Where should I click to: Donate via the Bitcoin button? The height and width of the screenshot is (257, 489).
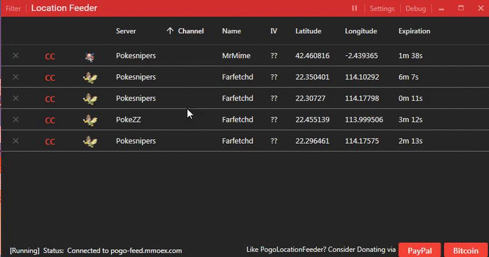[x=466, y=250]
